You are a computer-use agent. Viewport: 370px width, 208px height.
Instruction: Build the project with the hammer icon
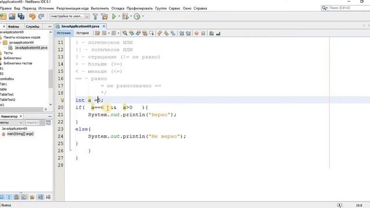point(95,17)
